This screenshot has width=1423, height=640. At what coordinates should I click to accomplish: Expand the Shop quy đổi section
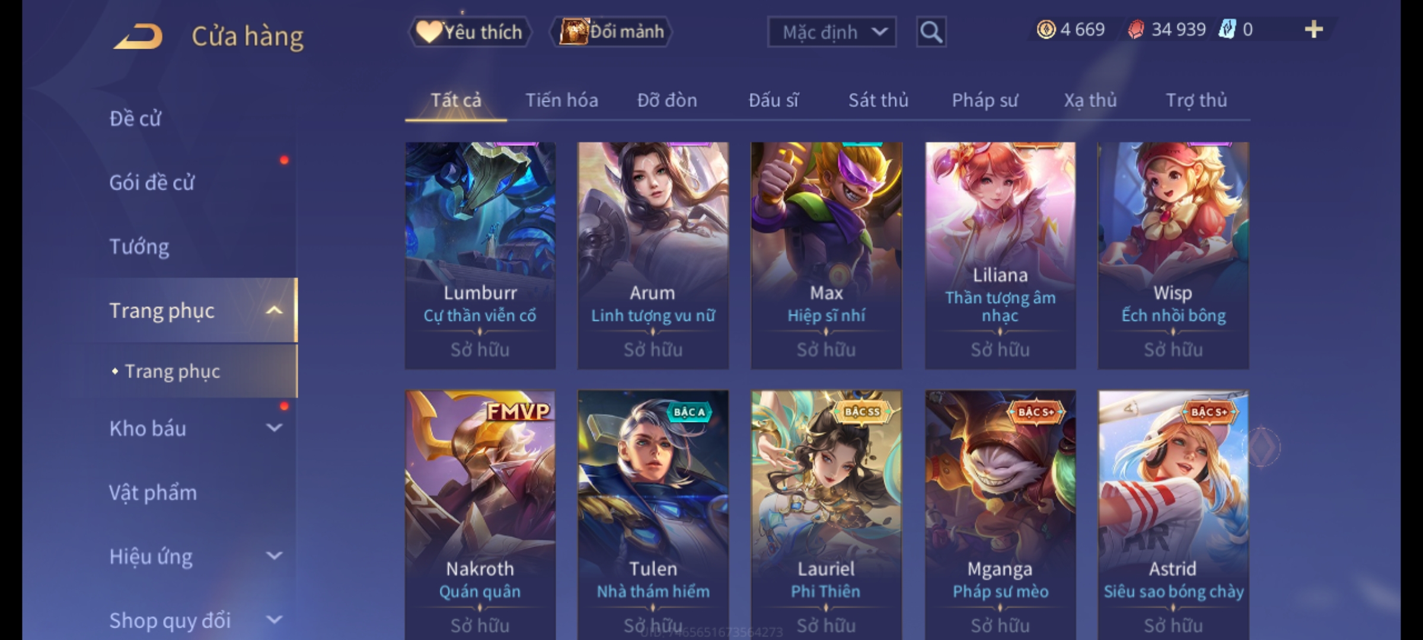[275, 620]
